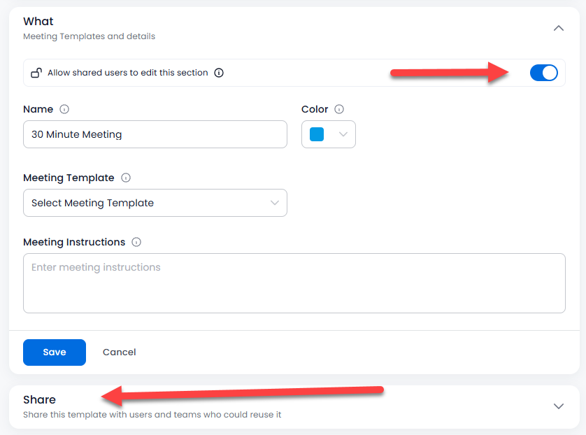
Task: Click the Meeting Template info icon
Action: click(x=126, y=178)
